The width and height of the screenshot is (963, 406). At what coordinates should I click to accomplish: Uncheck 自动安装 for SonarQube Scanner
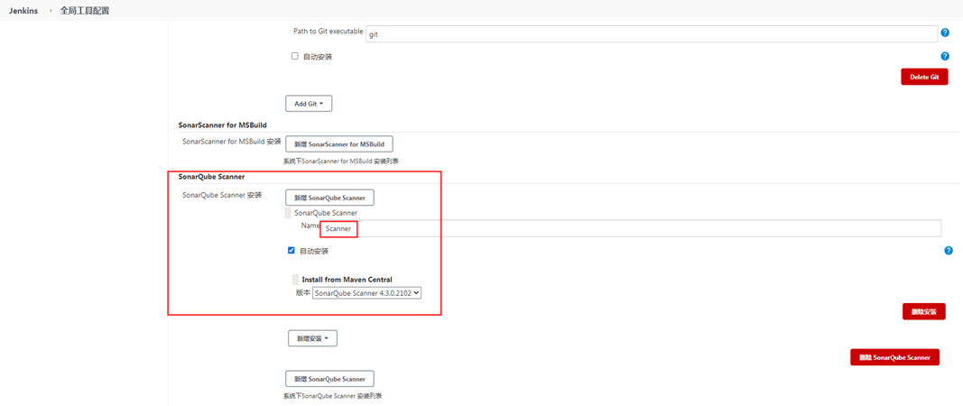[292, 251]
